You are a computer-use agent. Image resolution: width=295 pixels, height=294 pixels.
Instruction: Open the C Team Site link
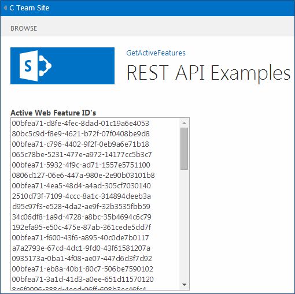click(x=30, y=8)
